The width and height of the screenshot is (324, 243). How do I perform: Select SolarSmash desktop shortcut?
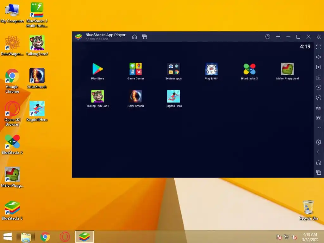coord(37,78)
